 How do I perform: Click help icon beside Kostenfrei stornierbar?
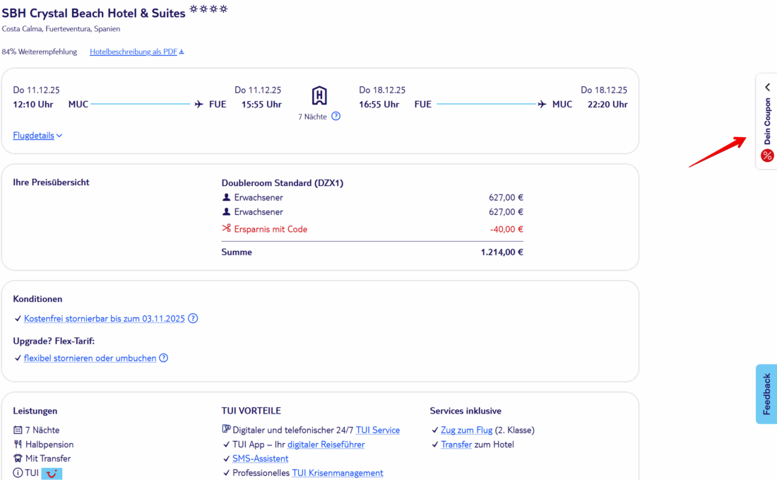193,319
